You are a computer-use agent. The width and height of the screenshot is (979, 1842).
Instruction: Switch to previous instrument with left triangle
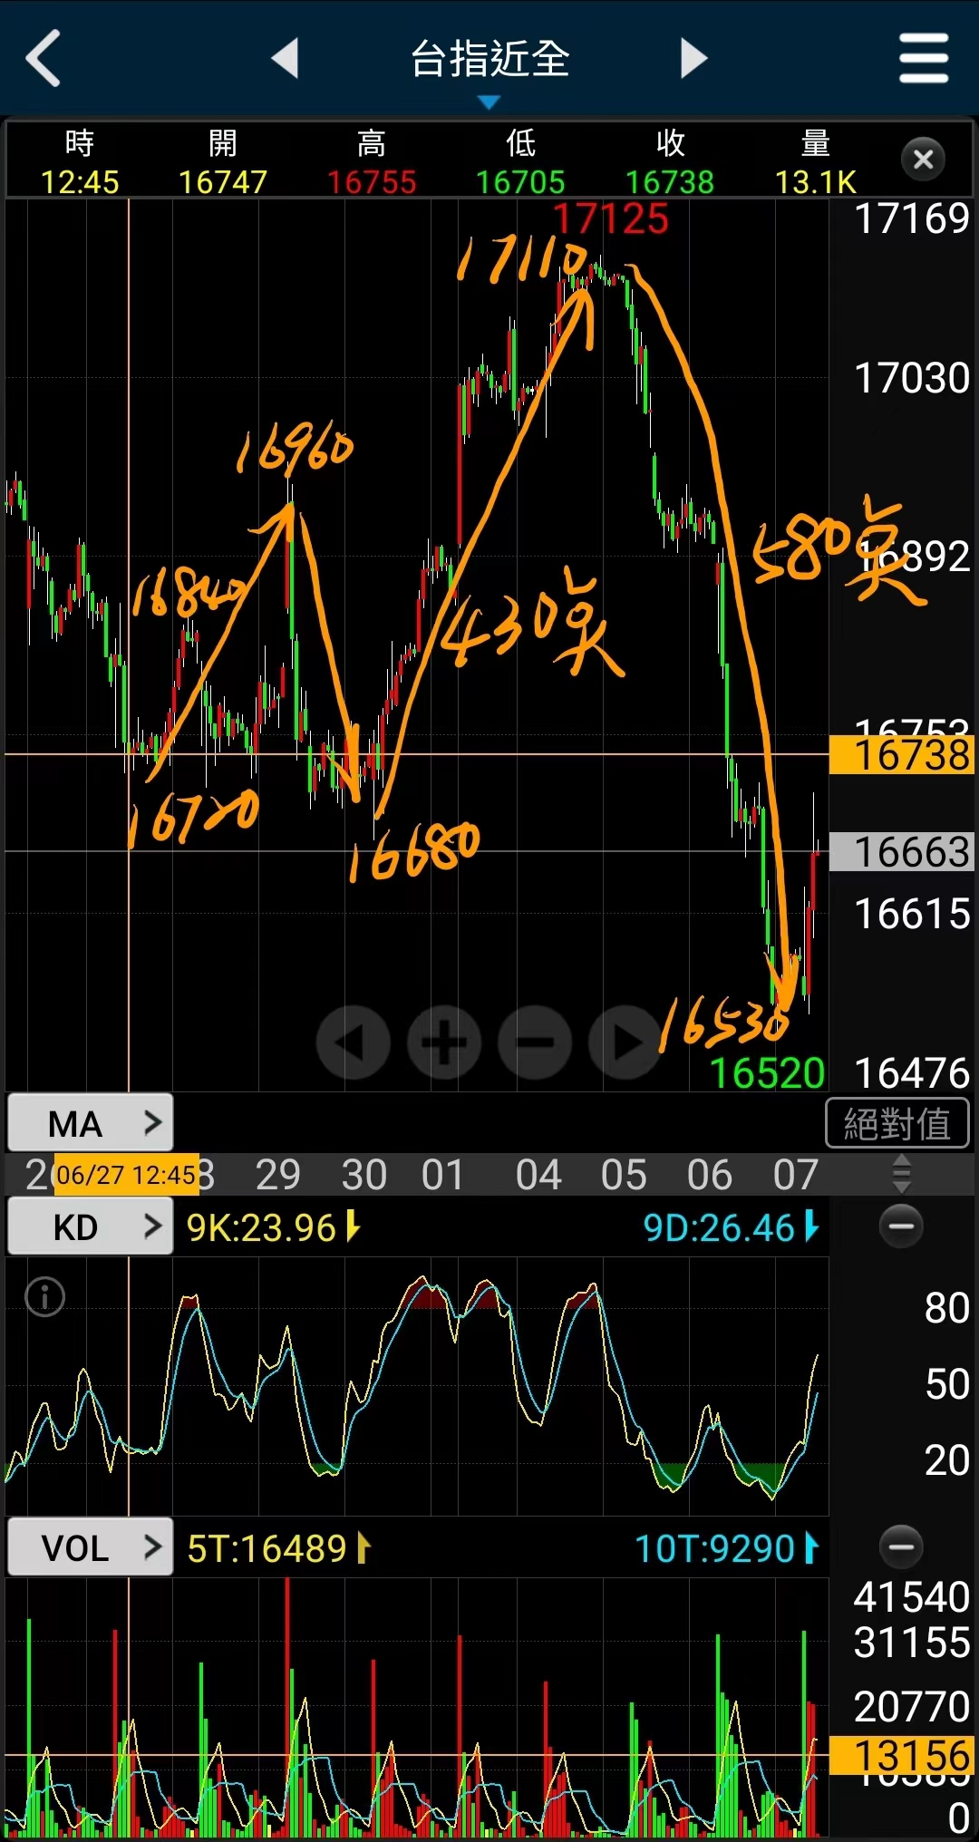click(x=286, y=58)
